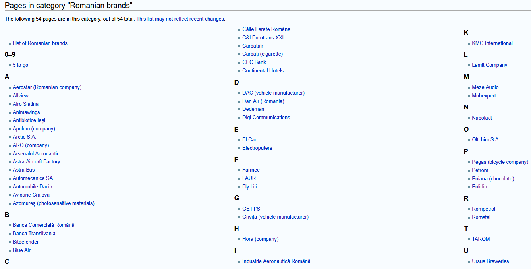Open the Farmec link

click(251, 170)
